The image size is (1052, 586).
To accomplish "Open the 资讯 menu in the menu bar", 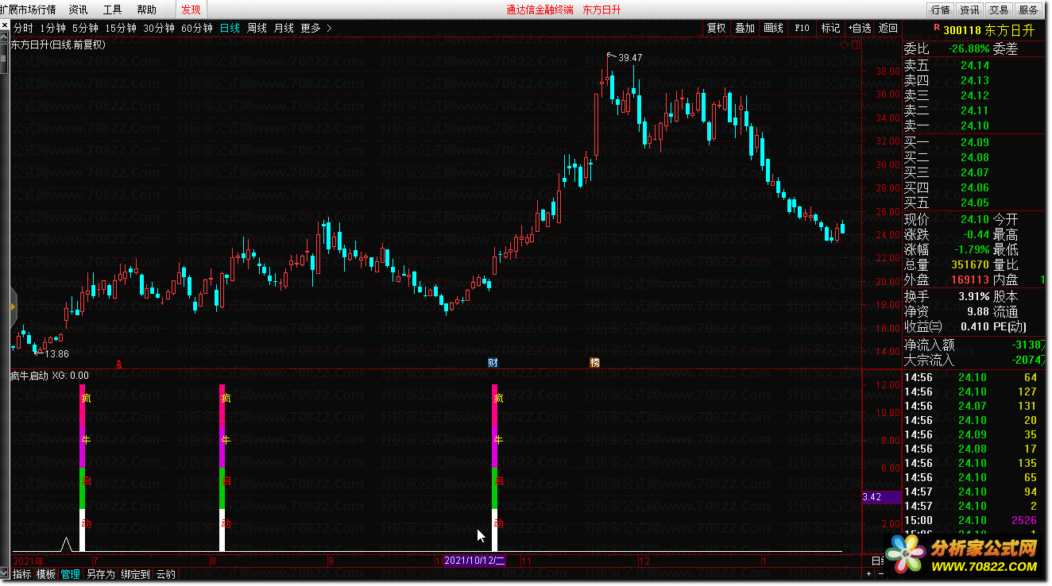I will click(78, 10).
